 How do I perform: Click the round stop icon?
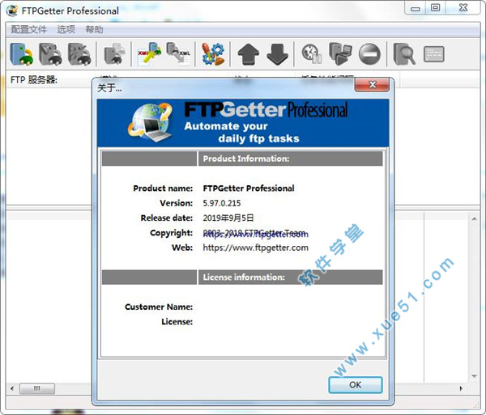point(369,54)
